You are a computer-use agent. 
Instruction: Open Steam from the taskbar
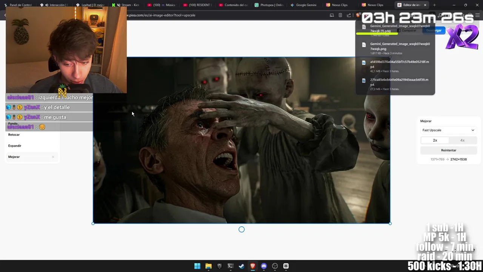click(241, 266)
